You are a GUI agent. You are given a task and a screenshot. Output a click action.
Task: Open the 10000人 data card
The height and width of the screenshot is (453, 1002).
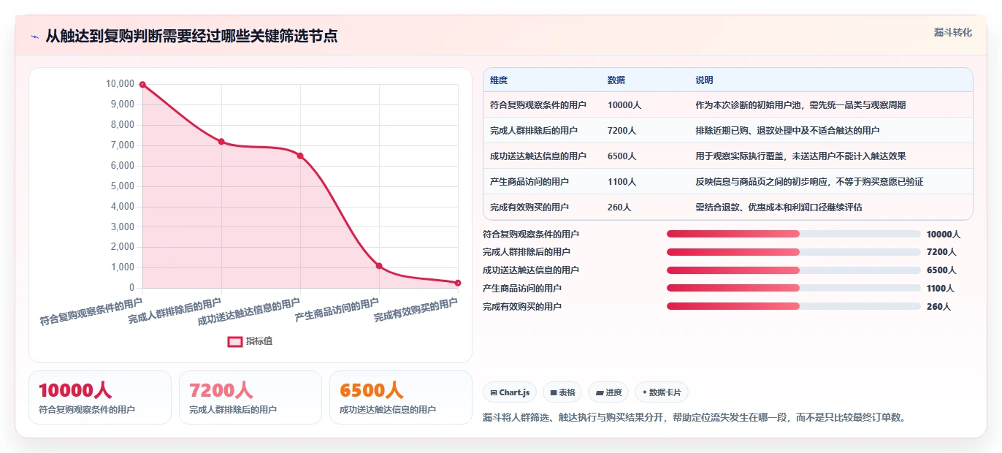[100, 397]
